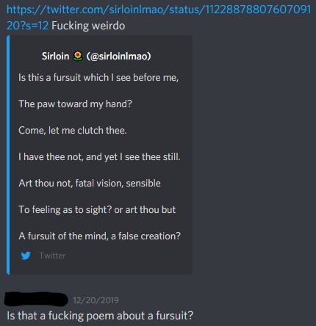
Task: Click the blue accent bar of the embed
Action: pos(8,155)
